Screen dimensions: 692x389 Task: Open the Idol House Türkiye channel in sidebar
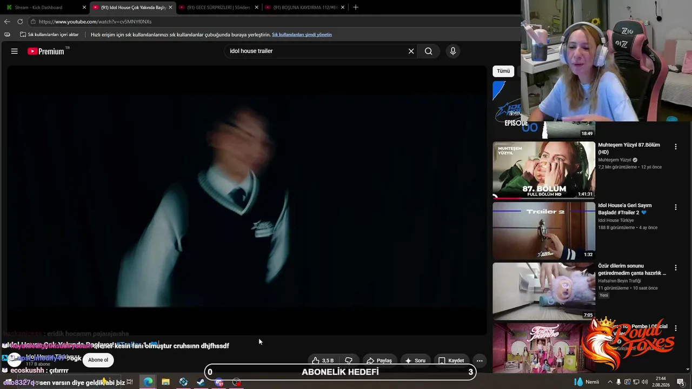point(616,220)
